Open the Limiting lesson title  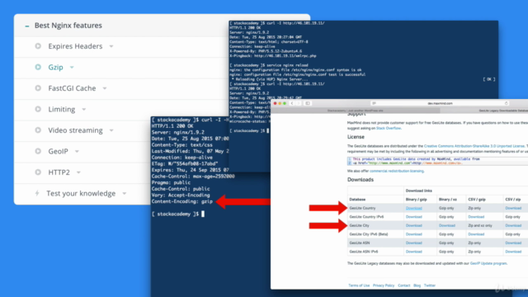(x=62, y=110)
